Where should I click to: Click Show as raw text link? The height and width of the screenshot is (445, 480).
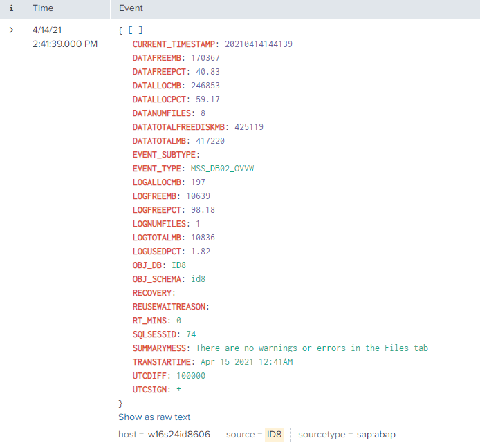click(154, 417)
